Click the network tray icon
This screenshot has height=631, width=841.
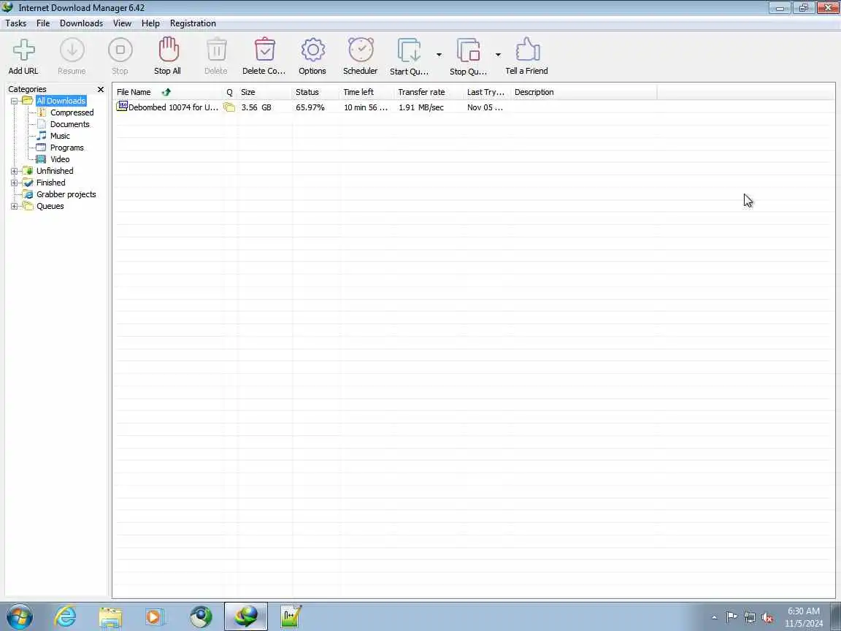(x=749, y=618)
